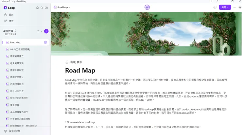242x135 pixels.
Task: Click the first paragraph starting 'Road Map 中文名為'
Action: click(x=146, y=82)
